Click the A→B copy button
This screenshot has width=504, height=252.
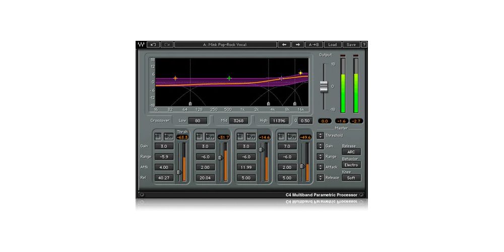314,45
